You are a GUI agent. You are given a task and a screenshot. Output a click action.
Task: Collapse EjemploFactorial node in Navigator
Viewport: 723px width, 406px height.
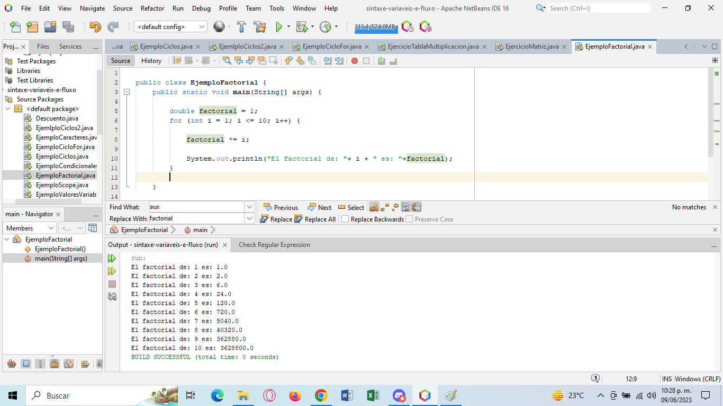pos(7,239)
